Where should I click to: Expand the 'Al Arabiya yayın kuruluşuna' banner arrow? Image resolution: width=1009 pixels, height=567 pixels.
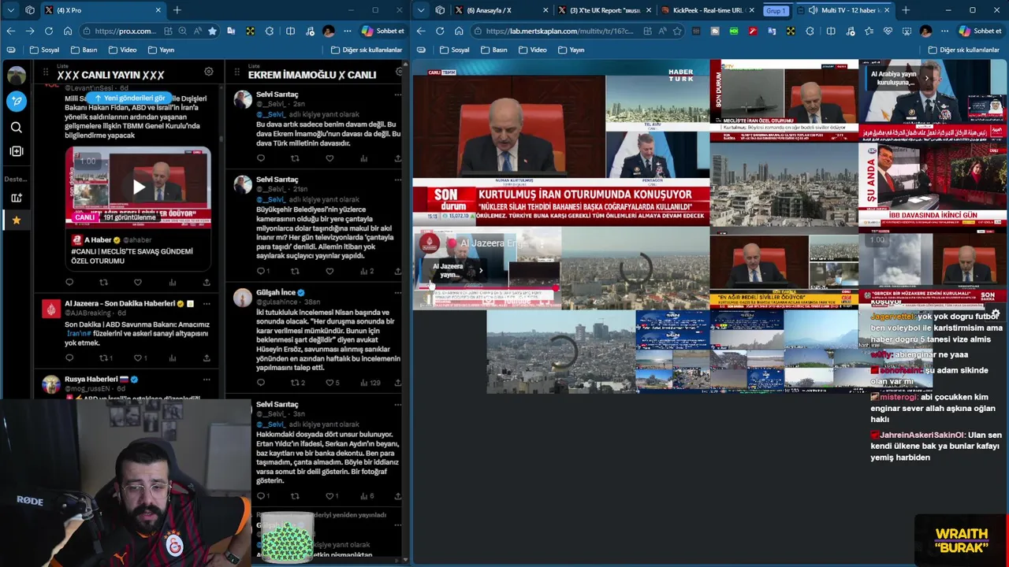click(926, 78)
